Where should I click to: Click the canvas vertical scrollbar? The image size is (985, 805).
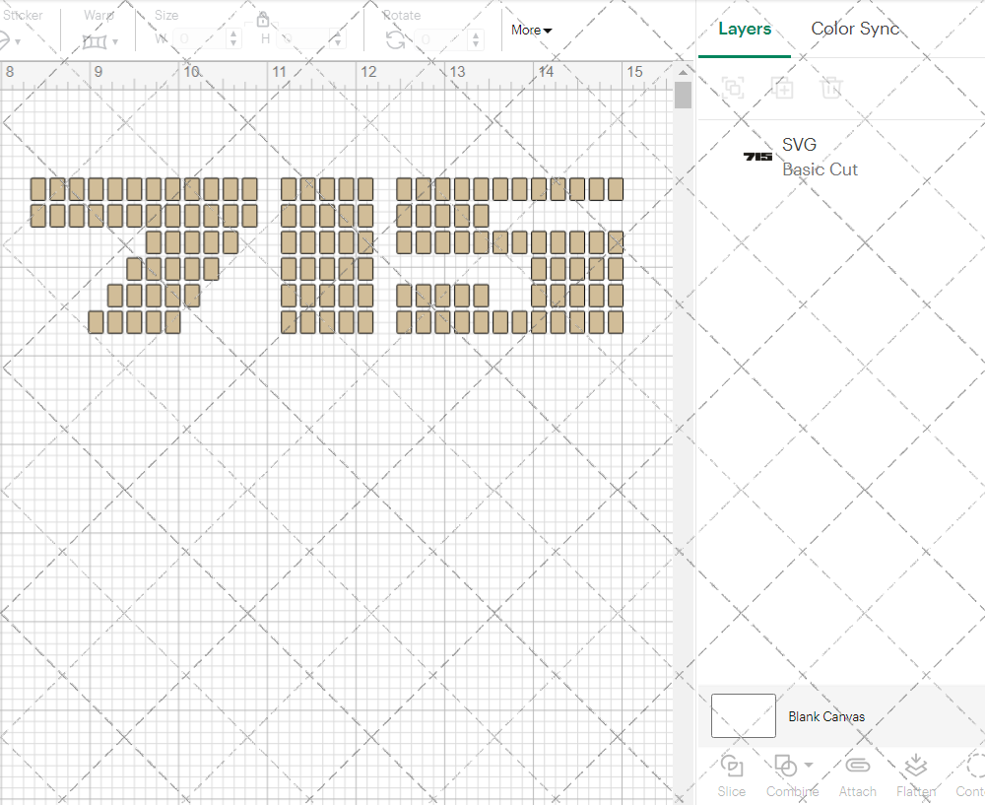683,96
